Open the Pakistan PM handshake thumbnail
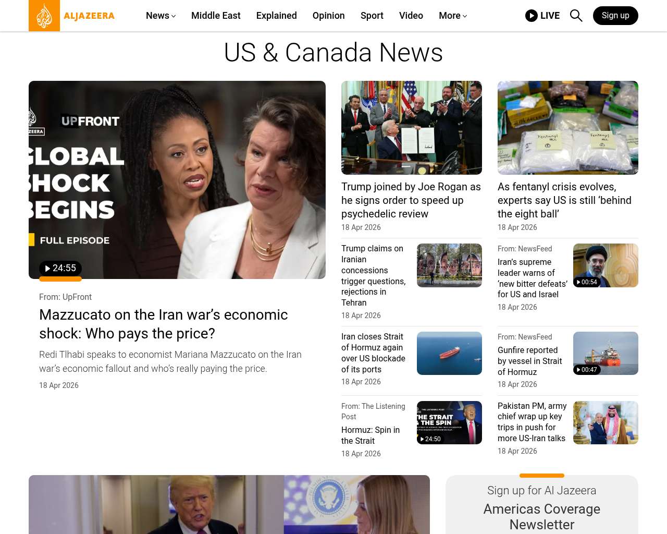Screen dimensions: 667x534 [606, 422]
